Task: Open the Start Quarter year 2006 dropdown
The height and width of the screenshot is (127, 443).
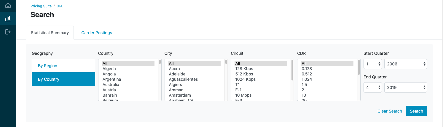Action: (405, 64)
